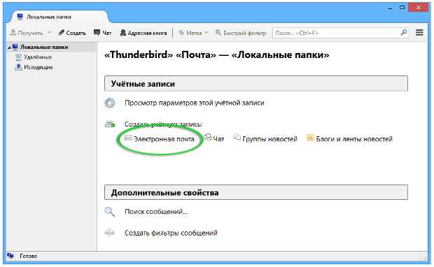The image size is (434, 267).
Task: Click the status bar connection icon
Action: click(10, 256)
